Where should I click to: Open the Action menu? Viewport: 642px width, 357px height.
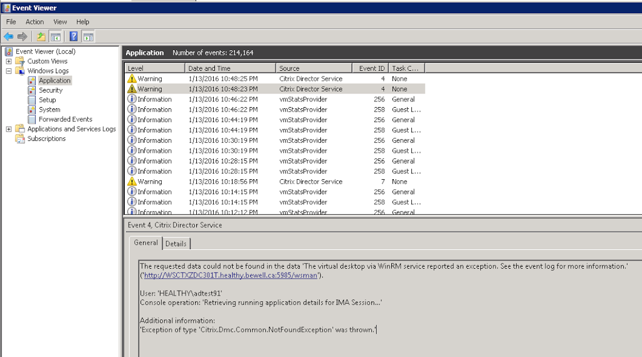point(34,22)
